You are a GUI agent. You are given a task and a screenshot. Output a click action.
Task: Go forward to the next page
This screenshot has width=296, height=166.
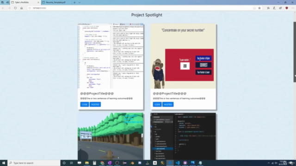9,8
